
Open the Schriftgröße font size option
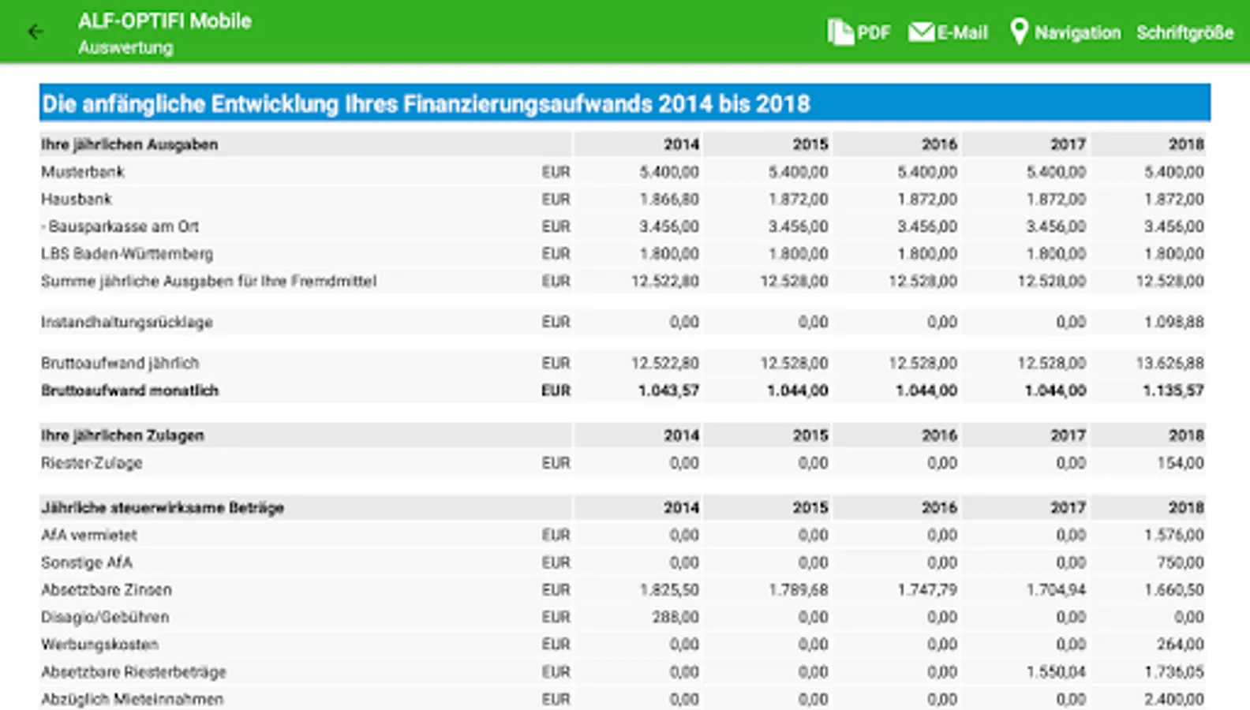coord(1185,33)
